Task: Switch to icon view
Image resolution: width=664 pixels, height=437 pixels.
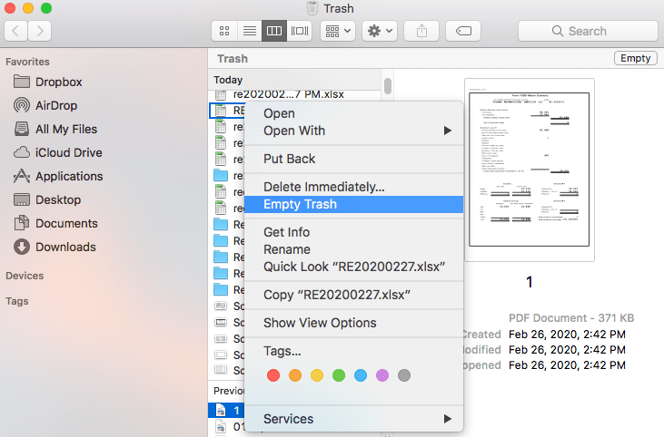Action: point(224,31)
